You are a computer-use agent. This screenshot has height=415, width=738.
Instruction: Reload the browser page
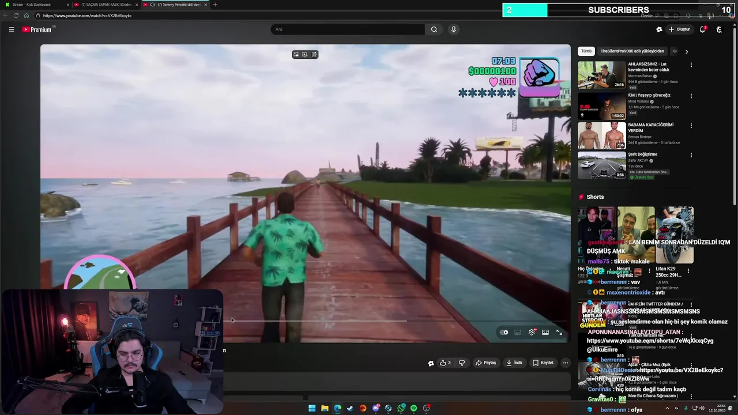click(x=16, y=16)
